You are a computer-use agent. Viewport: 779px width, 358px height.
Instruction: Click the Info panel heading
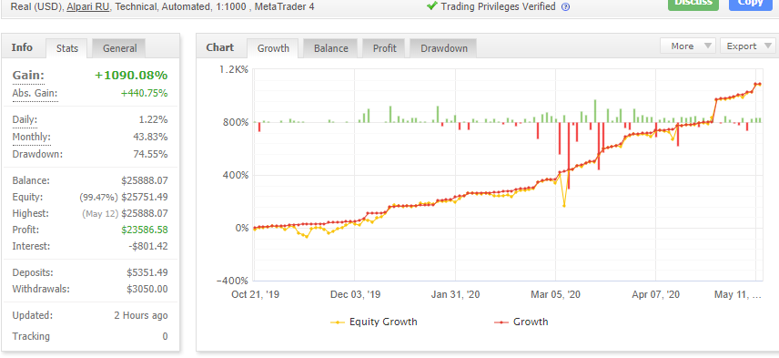[23, 47]
